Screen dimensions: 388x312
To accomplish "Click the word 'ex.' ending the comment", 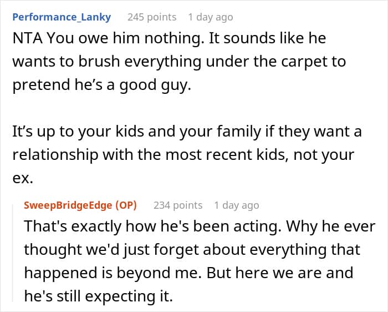I will click(23, 178).
